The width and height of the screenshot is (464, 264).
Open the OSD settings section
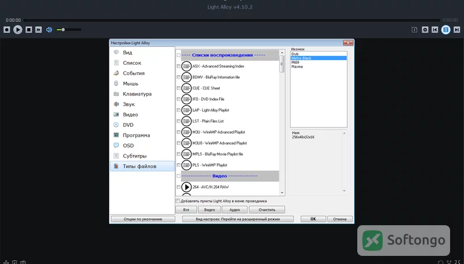pyautogui.click(x=142, y=145)
